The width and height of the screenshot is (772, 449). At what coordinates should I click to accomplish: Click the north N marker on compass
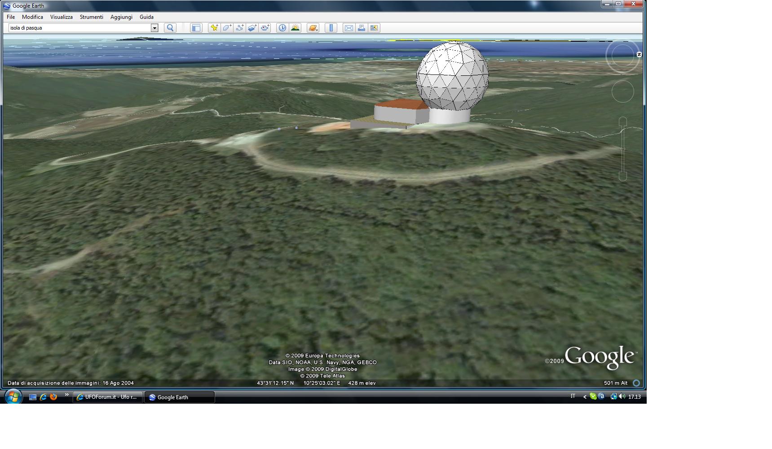639,54
